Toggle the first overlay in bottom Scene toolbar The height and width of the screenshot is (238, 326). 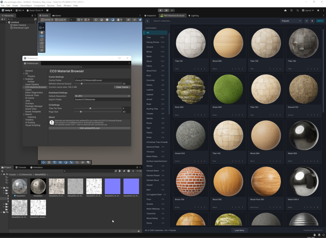tap(43, 162)
